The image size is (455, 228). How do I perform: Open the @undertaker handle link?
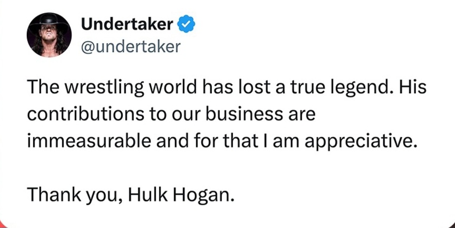pos(131,47)
